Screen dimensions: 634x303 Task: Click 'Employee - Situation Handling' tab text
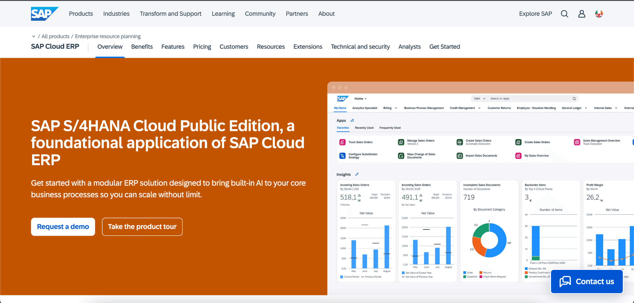pos(536,108)
